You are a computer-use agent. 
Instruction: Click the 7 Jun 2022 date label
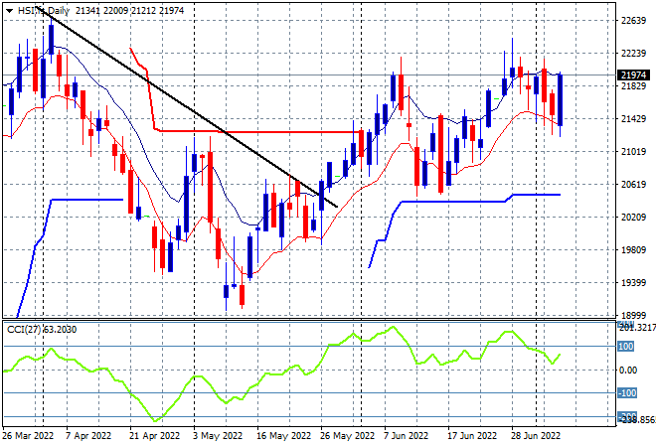[406, 436]
